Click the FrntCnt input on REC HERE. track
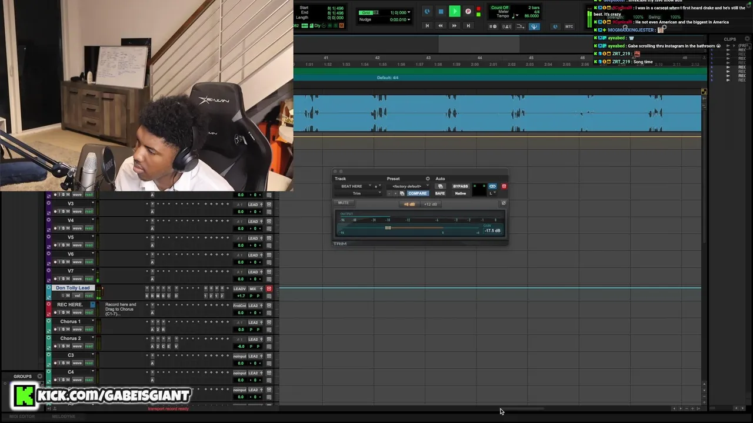753x423 pixels. (x=239, y=305)
